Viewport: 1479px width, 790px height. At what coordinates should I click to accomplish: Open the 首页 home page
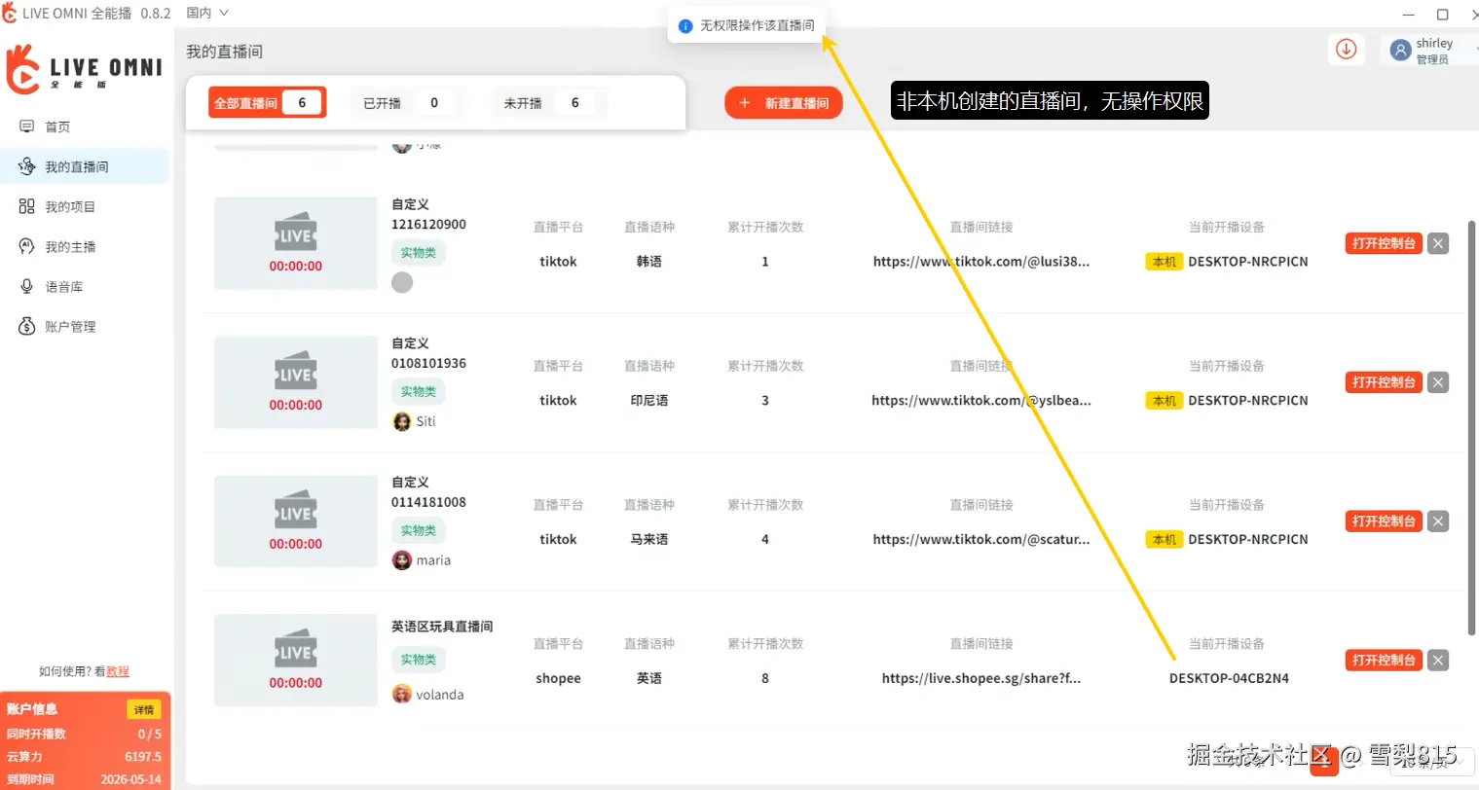coord(58,126)
